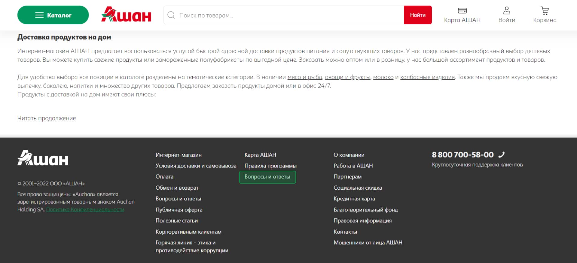
Task: Expand text via Читать продолжение
Action: [47, 118]
